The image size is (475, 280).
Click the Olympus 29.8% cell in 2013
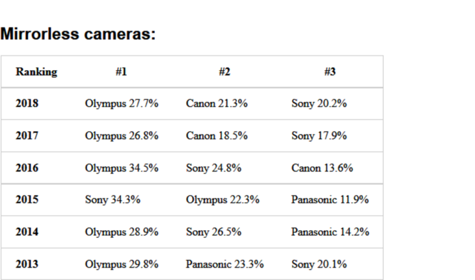122,264
